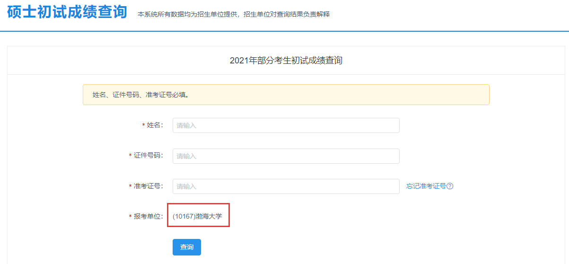Click the red asterisk before 姓名

pyautogui.click(x=143, y=126)
